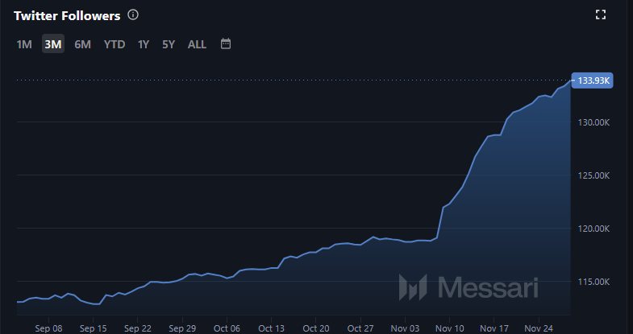The image size is (633, 334).
Task: Click the Sep 29 date label
Action: [182, 328]
